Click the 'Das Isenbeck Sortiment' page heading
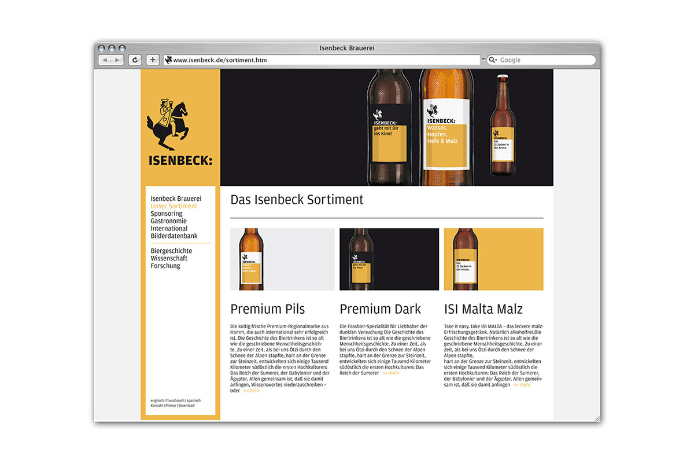 tap(297, 200)
